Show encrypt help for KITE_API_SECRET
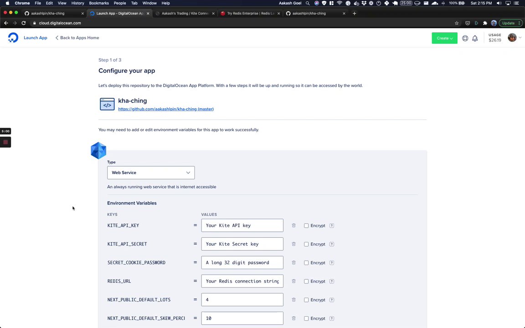Viewport: 525px width, 328px height. tap(331, 244)
